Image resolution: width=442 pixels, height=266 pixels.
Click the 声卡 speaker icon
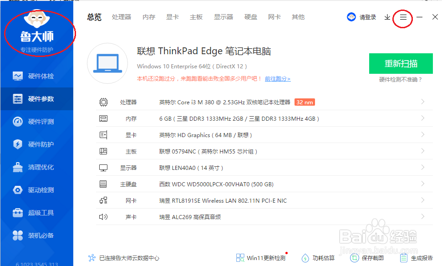pyautogui.click(x=103, y=217)
